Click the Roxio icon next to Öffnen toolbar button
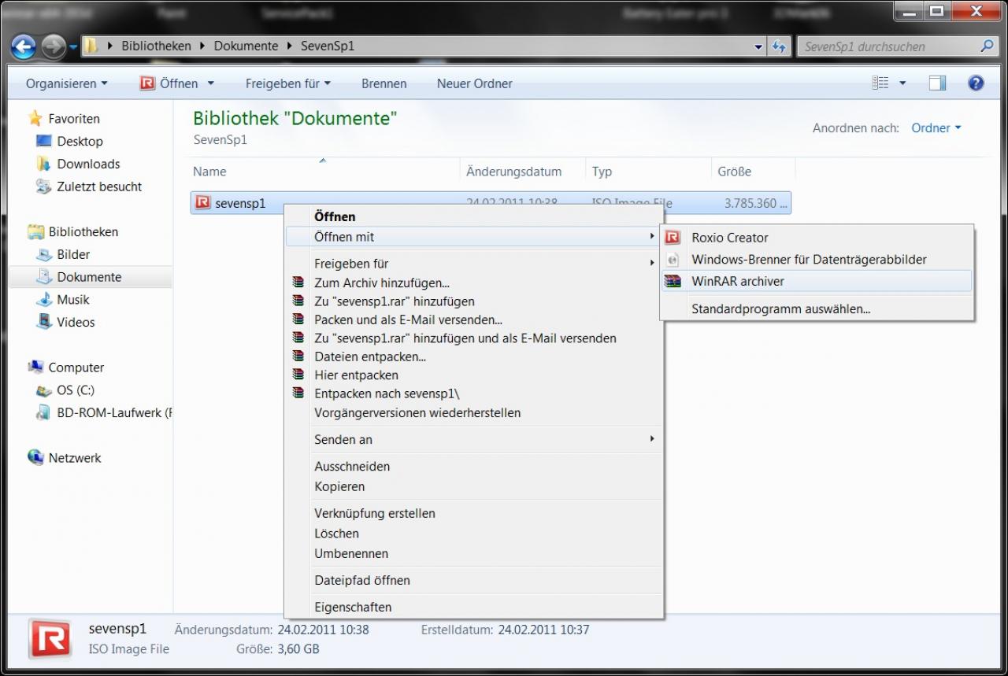The image size is (1008, 676). click(147, 83)
